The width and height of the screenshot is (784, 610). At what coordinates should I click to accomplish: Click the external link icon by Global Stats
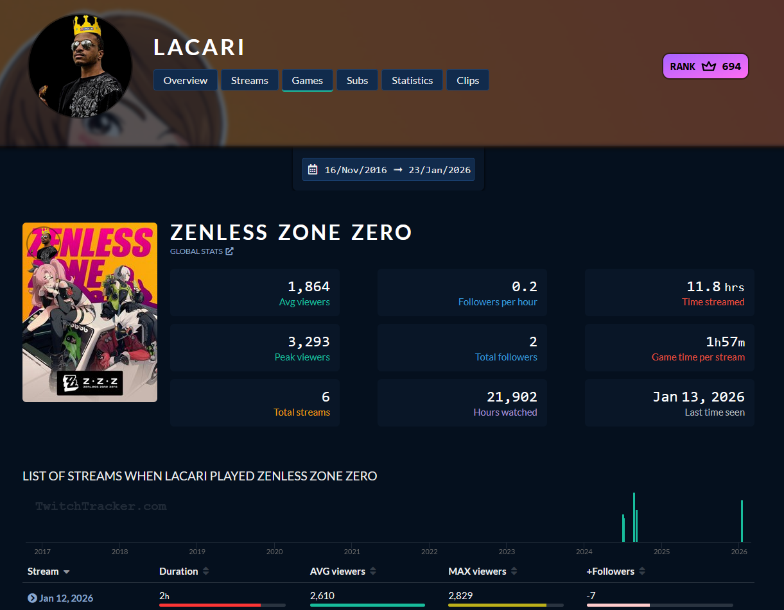click(x=229, y=251)
